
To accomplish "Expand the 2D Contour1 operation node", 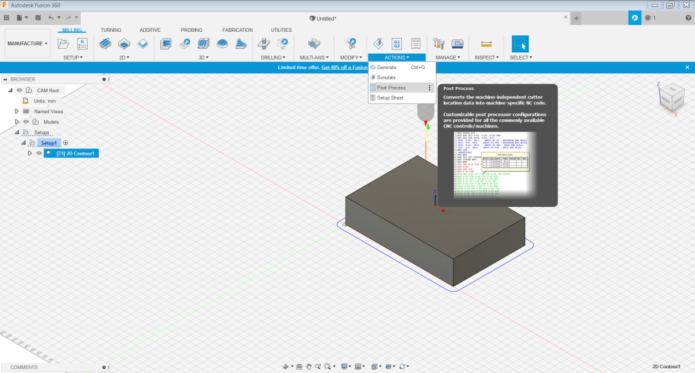I will click(29, 153).
